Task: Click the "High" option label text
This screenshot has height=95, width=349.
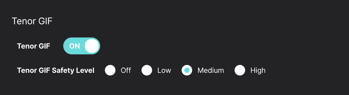Action: click(x=258, y=70)
